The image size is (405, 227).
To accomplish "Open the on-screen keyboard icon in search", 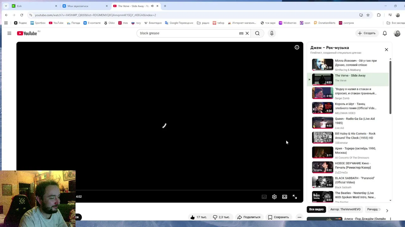I will pyautogui.click(x=241, y=33).
